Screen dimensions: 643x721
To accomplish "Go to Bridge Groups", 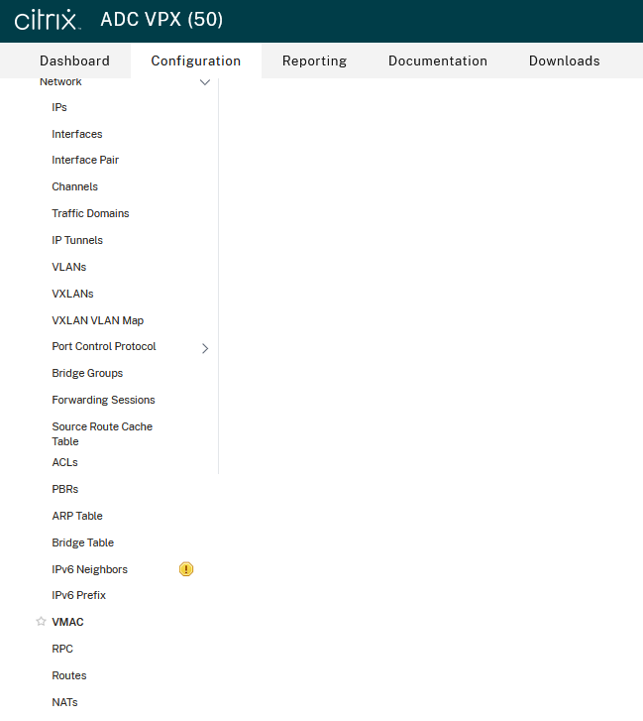I will tap(87, 373).
